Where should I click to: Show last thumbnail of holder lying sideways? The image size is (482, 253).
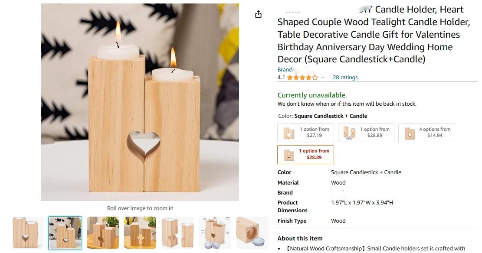(252, 233)
